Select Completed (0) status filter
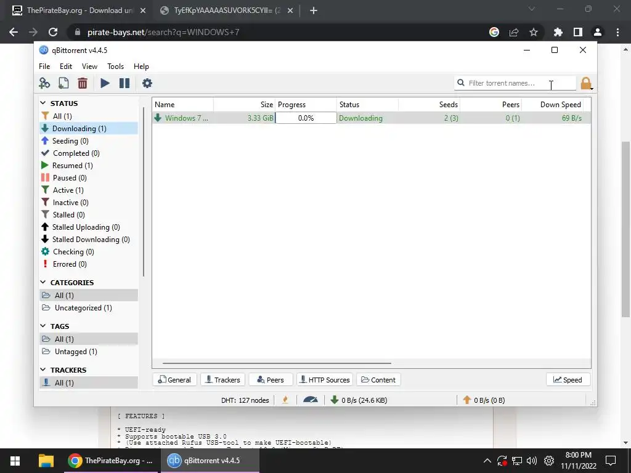Screen dimensions: 631x473 click(89, 153)
